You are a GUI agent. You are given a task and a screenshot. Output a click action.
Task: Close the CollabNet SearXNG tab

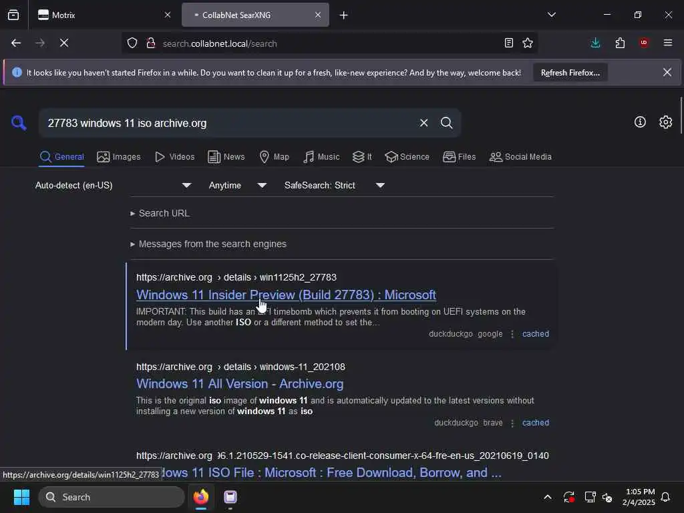point(318,15)
